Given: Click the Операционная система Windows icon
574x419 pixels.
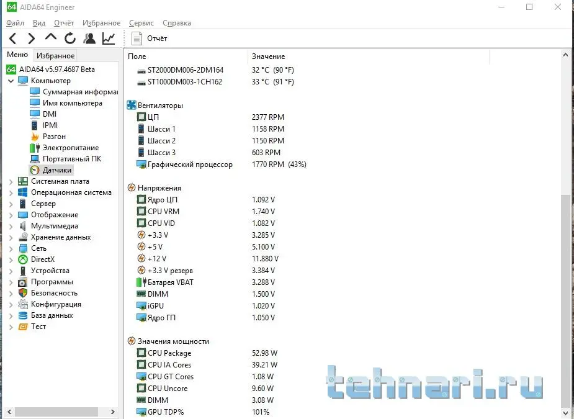Looking at the screenshot, I should pyautogui.click(x=23, y=192).
